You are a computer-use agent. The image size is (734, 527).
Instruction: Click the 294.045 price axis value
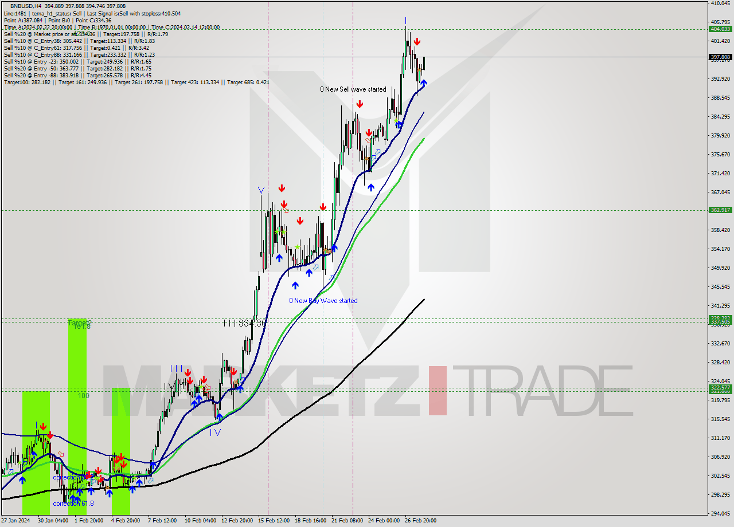[x=720, y=514]
